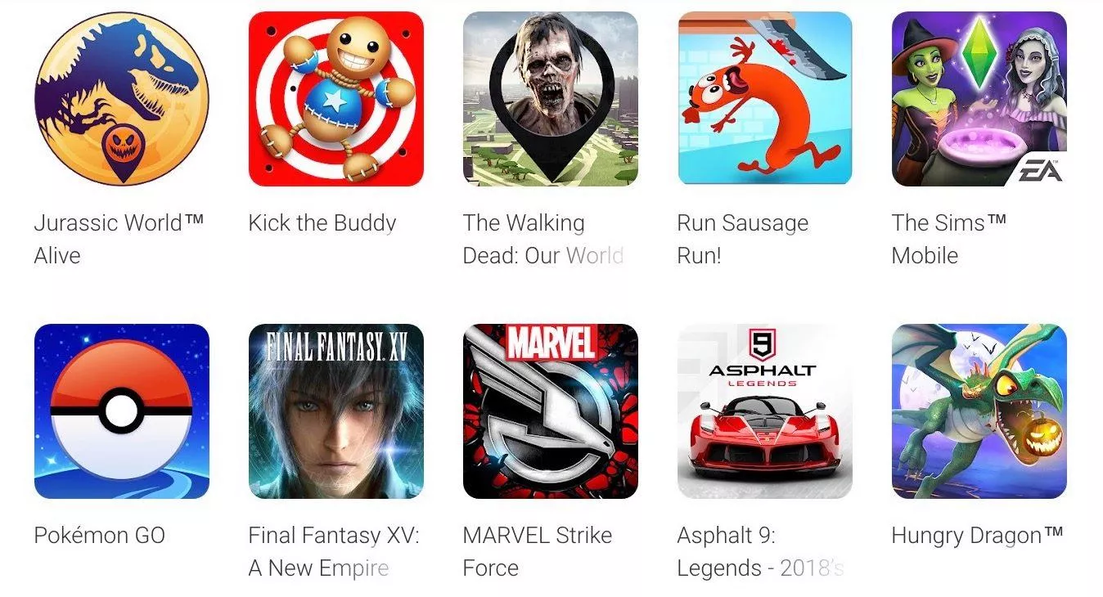This screenshot has width=1103, height=597.
Task: Open the Jurassic World Alive dinosaur icon
Action: [x=121, y=99]
